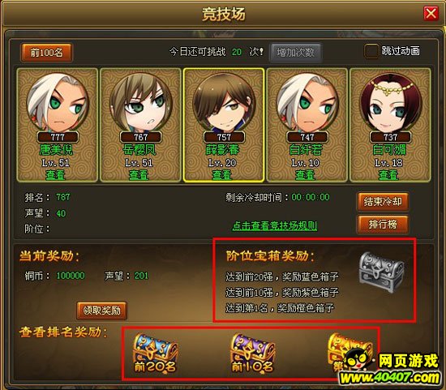This screenshot has height=390, width=446.
Task: Click 查看 link under 白可媚
Action: pos(388,174)
